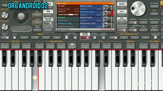Toggle the SPLIT/MIX button
Screen dimensions: 163x91
(x=37, y=30)
